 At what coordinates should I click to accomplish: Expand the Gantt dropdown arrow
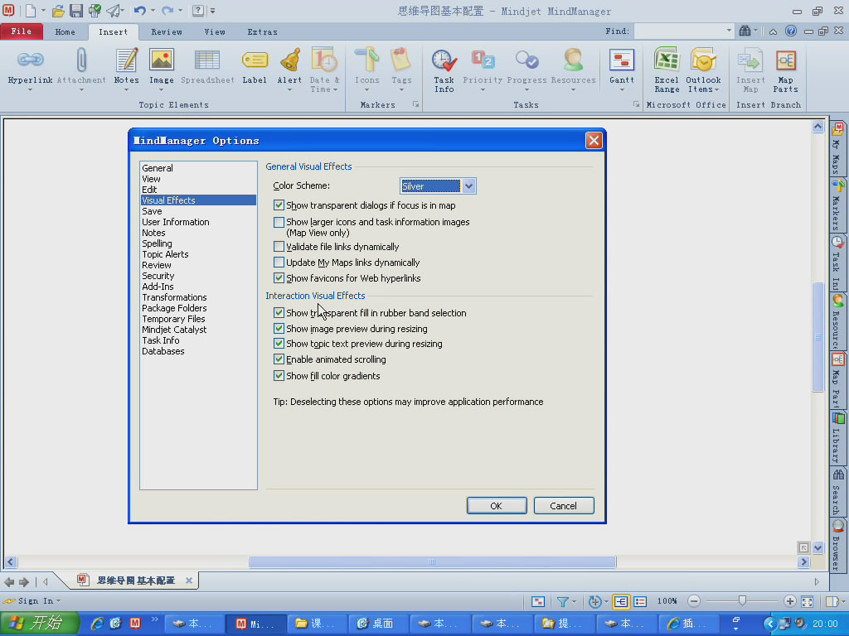(622, 89)
